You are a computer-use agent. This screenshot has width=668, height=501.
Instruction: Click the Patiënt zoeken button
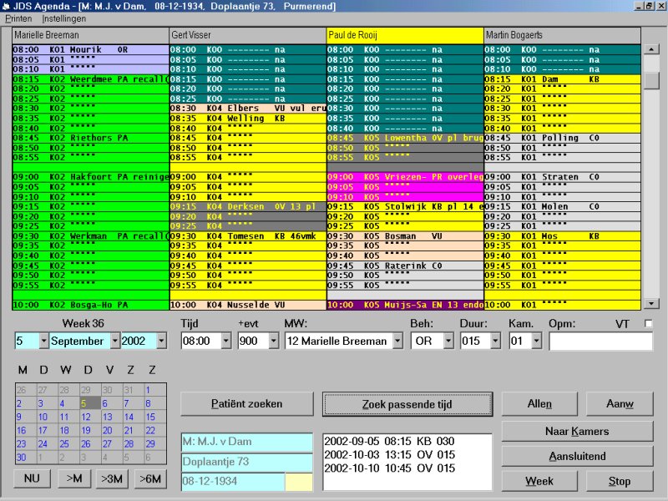coord(246,404)
